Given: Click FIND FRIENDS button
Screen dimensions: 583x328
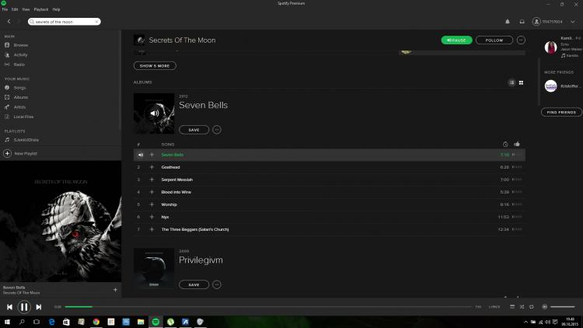Looking at the screenshot, I should click(561, 112).
